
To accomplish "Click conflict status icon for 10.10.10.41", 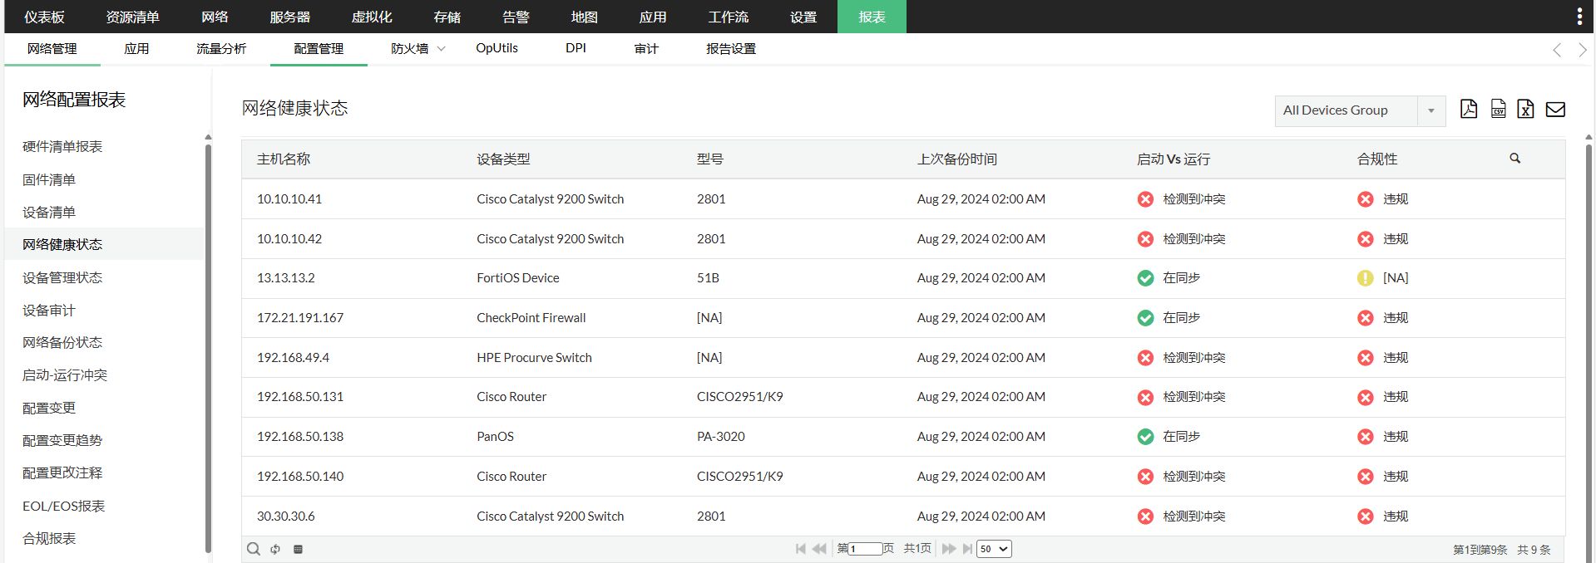I will (x=1145, y=199).
